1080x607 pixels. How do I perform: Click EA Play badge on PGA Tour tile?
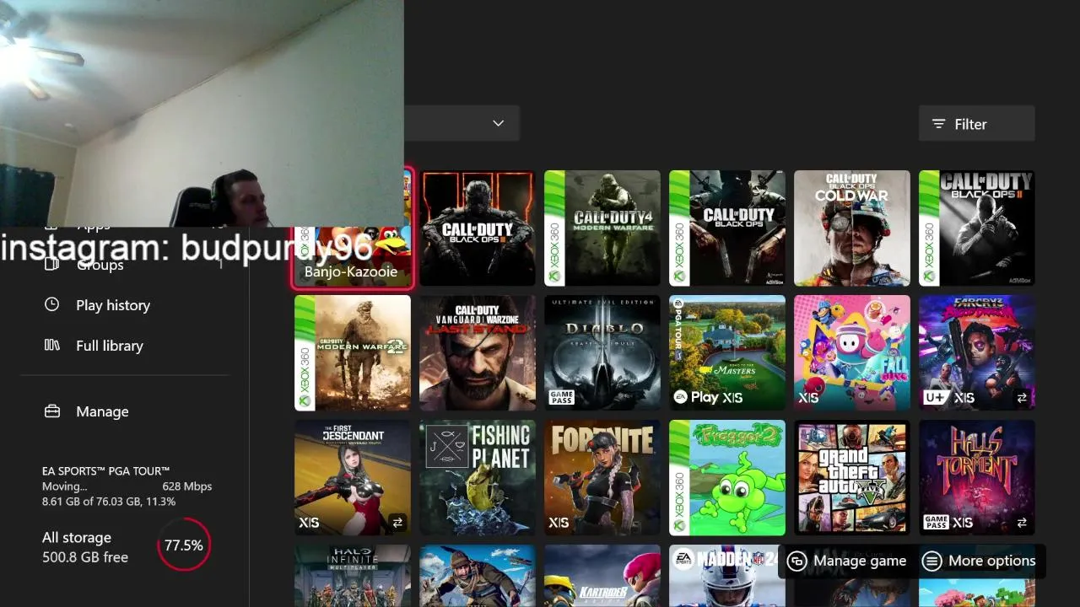(697, 397)
